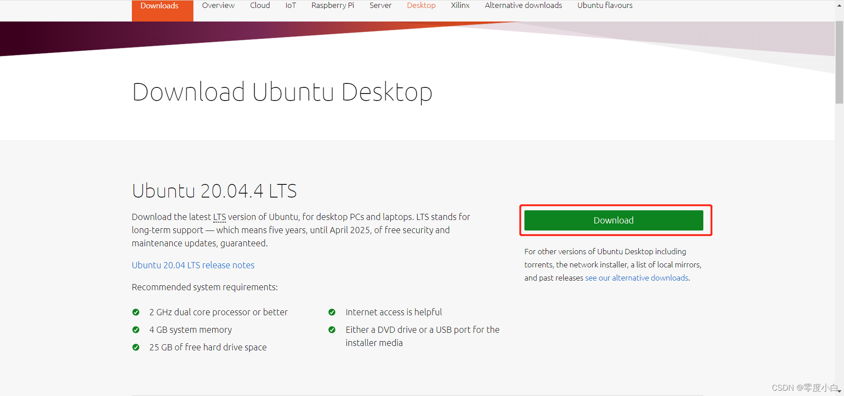This screenshot has height=396, width=844.
Task: Click the 'Ubuntu 20.04.4 LTS' heading
Action: pyautogui.click(x=215, y=191)
